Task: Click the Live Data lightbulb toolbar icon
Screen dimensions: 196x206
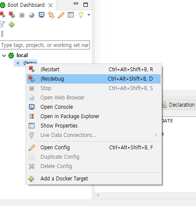Action: [81, 15]
